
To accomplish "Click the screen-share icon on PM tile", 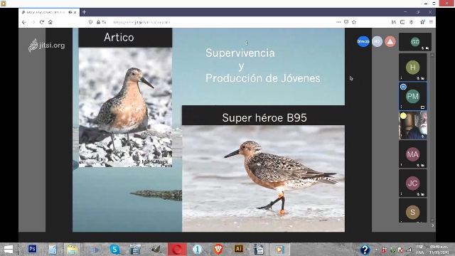I will tap(422, 107).
